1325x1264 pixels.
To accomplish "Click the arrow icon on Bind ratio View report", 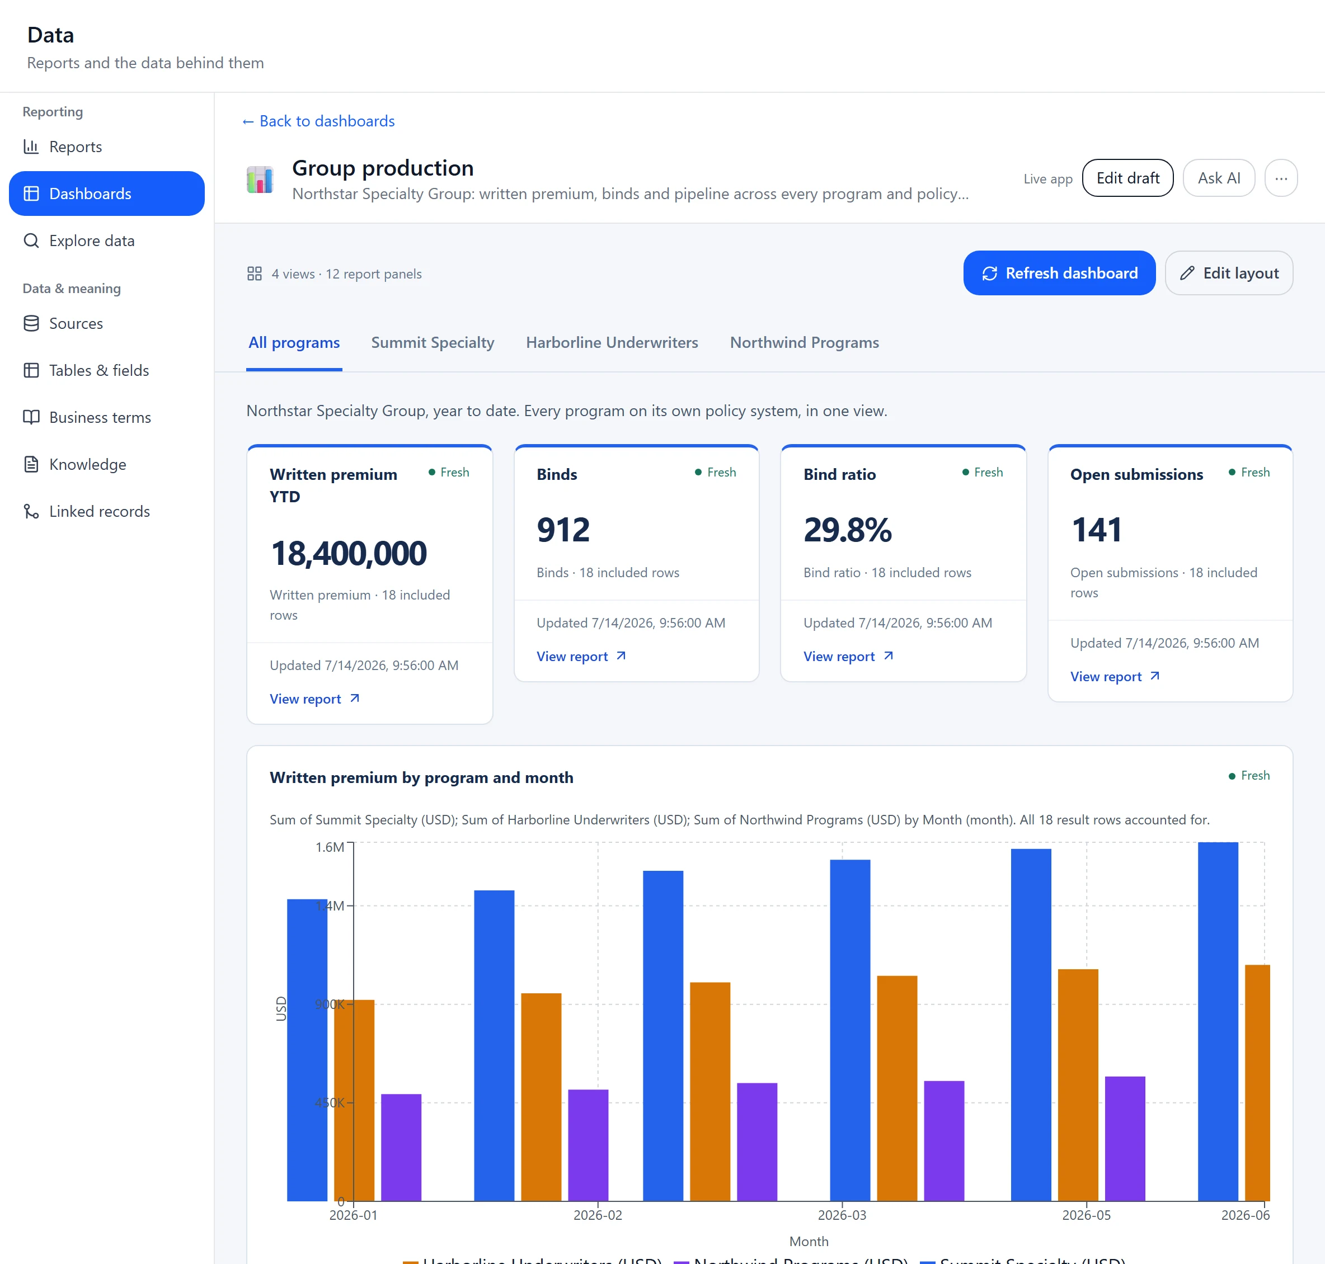I will (888, 655).
